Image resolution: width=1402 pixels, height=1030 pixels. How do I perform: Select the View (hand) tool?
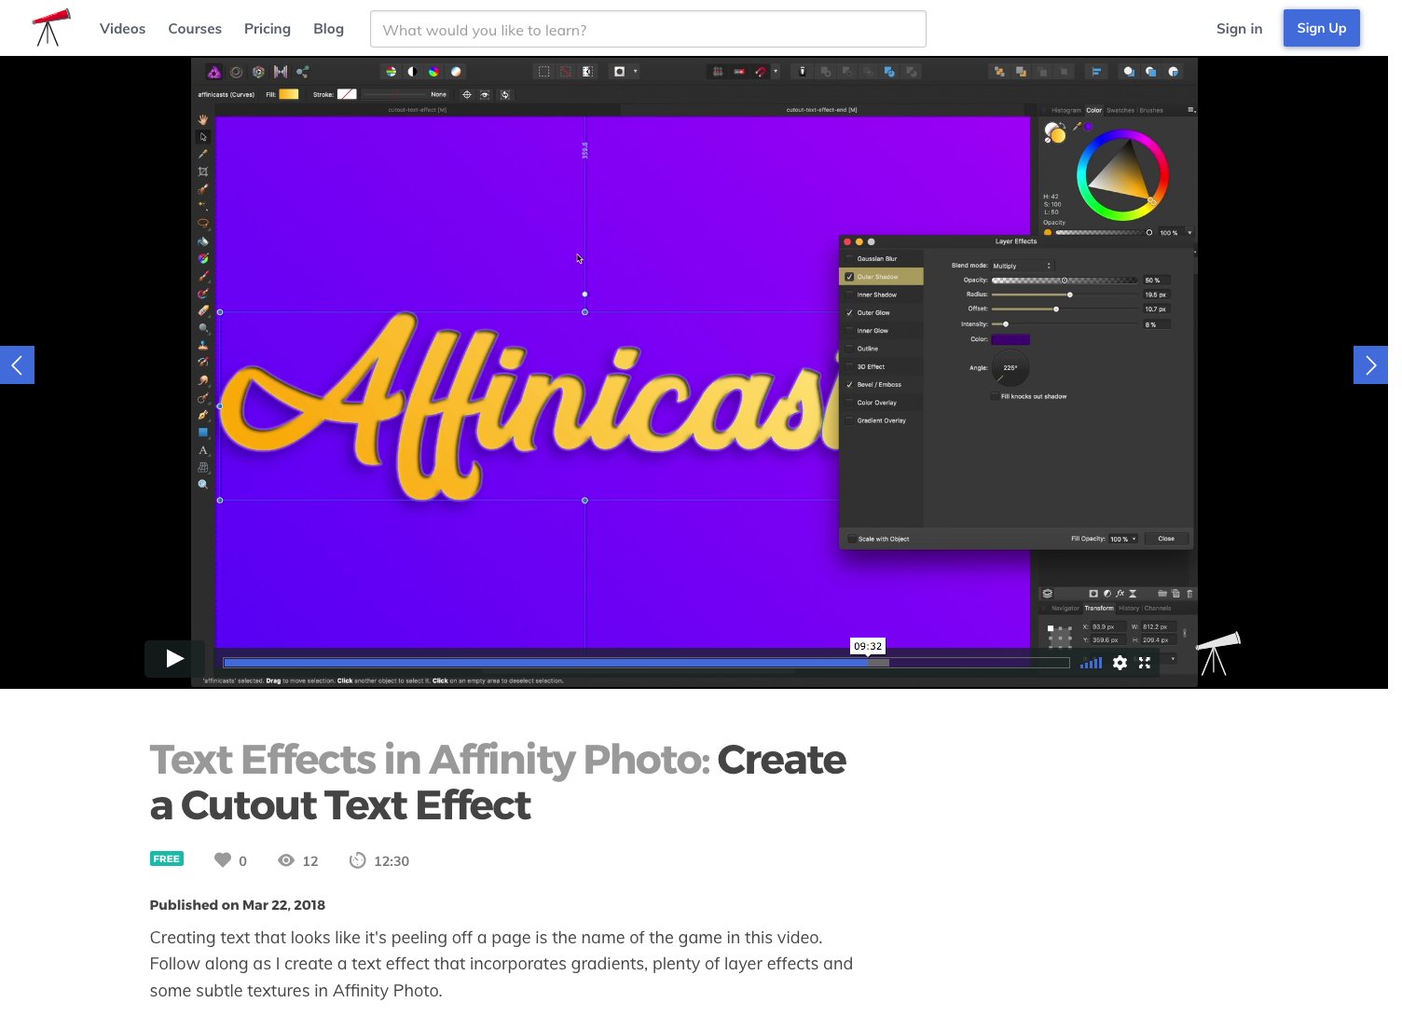pos(203,119)
